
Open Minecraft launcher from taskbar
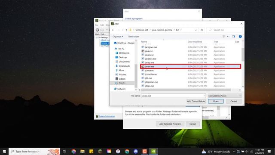click(x=100, y=151)
